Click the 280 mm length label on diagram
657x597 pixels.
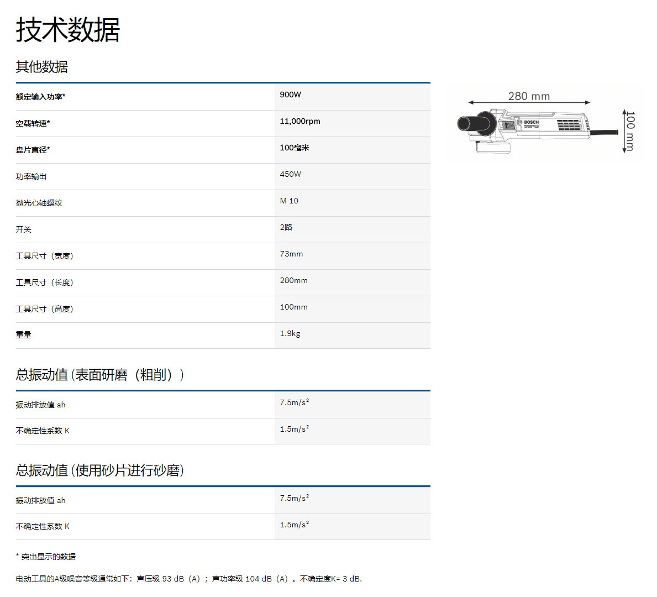[529, 96]
